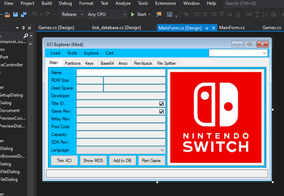Open the Toolbox search options dropdown
The width and height of the screenshot is (284, 196).
click(31, 36)
